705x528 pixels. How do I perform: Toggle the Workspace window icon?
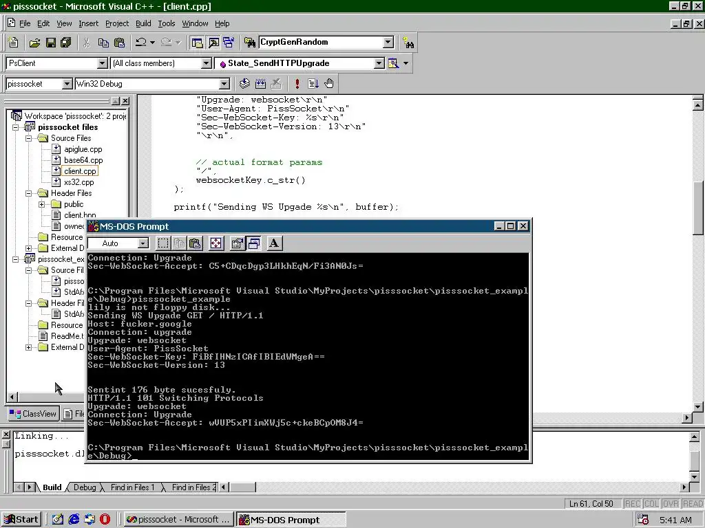click(x=197, y=43)
